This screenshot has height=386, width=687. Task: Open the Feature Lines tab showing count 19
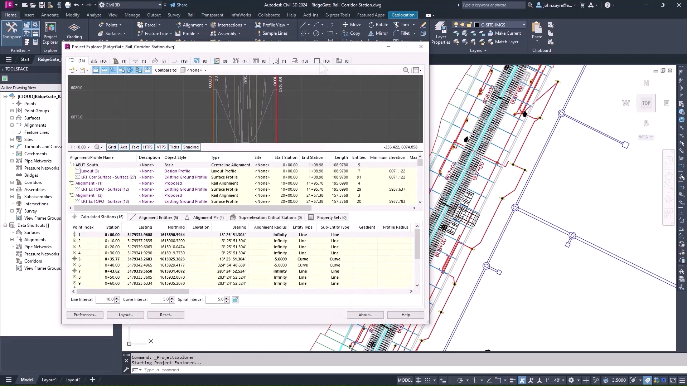pos(179,61)
